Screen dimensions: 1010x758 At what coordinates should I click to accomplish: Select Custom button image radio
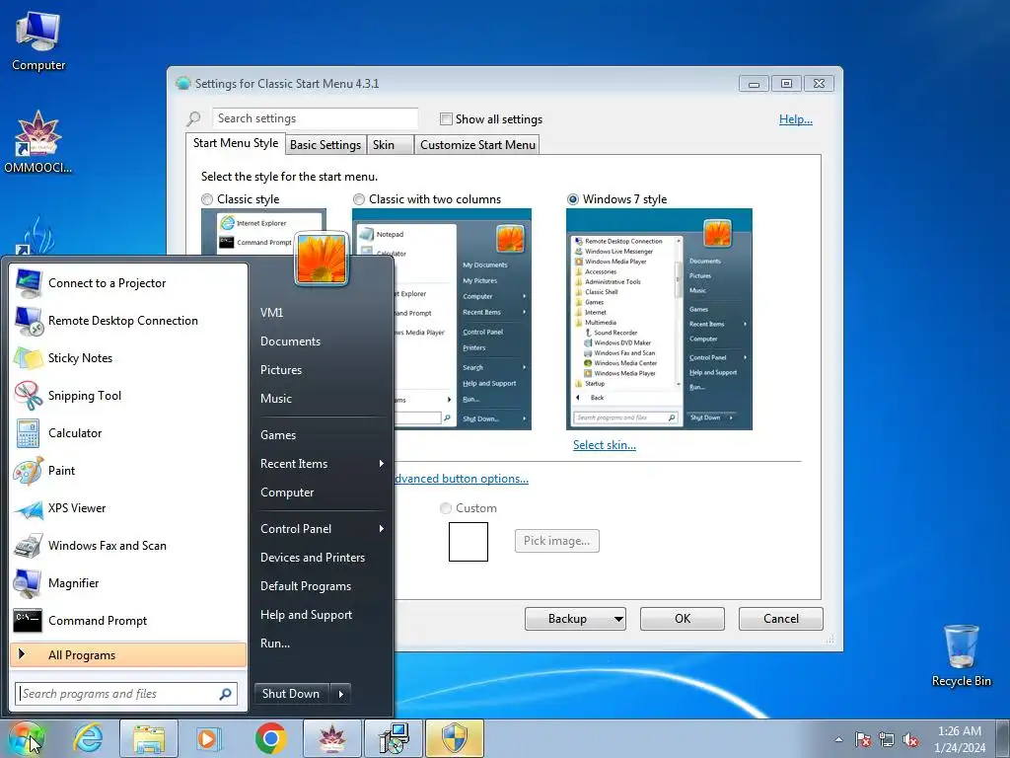pyautogui.click(x=445, y=508)
